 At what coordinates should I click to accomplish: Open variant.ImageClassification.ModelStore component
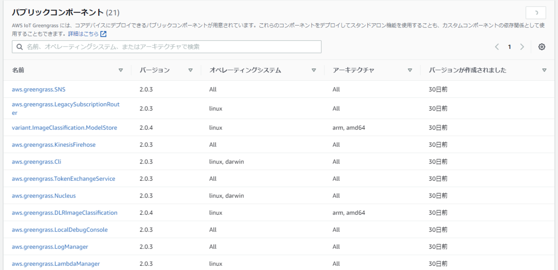click(65, 127)
